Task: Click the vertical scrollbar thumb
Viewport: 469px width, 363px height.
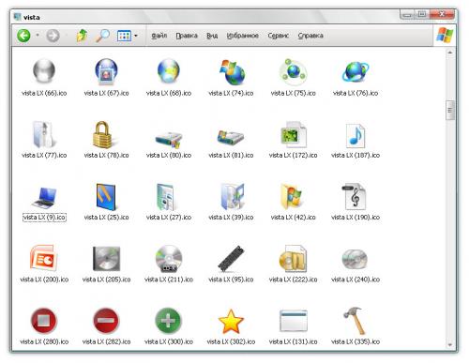Action: 450,110
